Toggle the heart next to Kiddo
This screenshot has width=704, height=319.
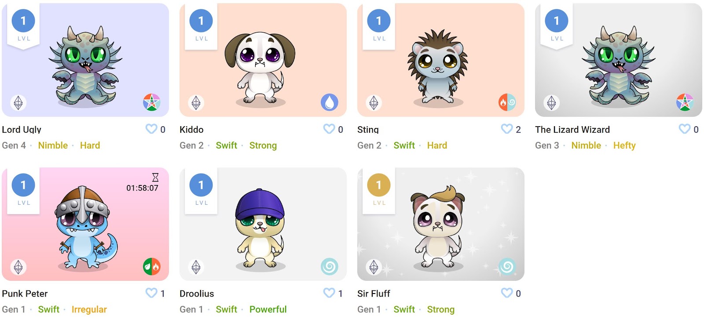[329, 129]
